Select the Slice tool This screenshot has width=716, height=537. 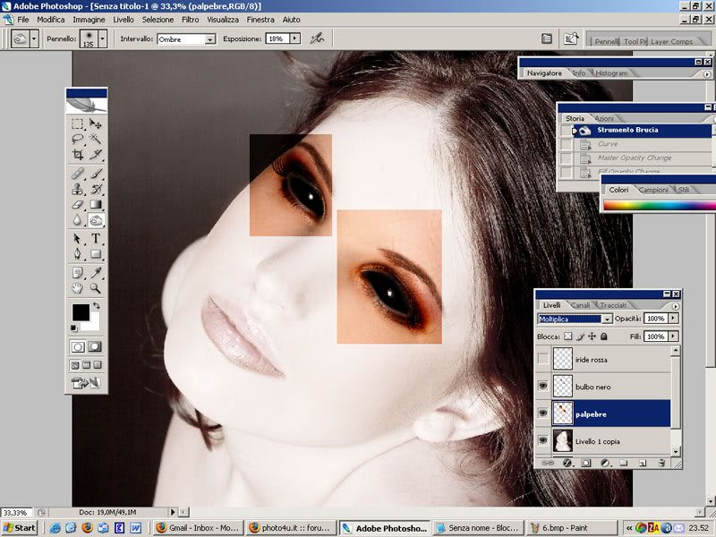[x=96, y=154]
